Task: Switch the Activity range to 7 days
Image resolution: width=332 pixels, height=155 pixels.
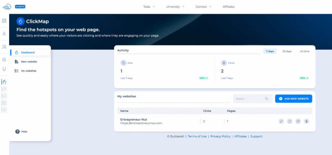Action: [x=270, y=51]
